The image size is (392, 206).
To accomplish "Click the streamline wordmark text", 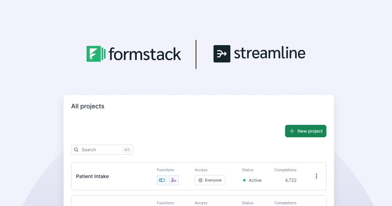I will click(269, 53).
